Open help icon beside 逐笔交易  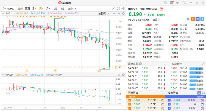tap(140, 64)
